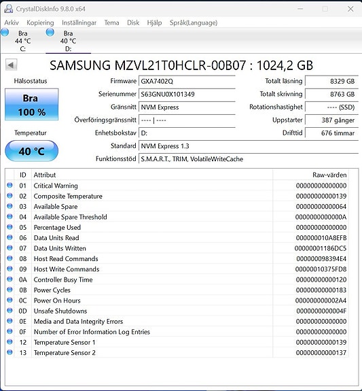Click the Attribut column header

tap(152, 175)
